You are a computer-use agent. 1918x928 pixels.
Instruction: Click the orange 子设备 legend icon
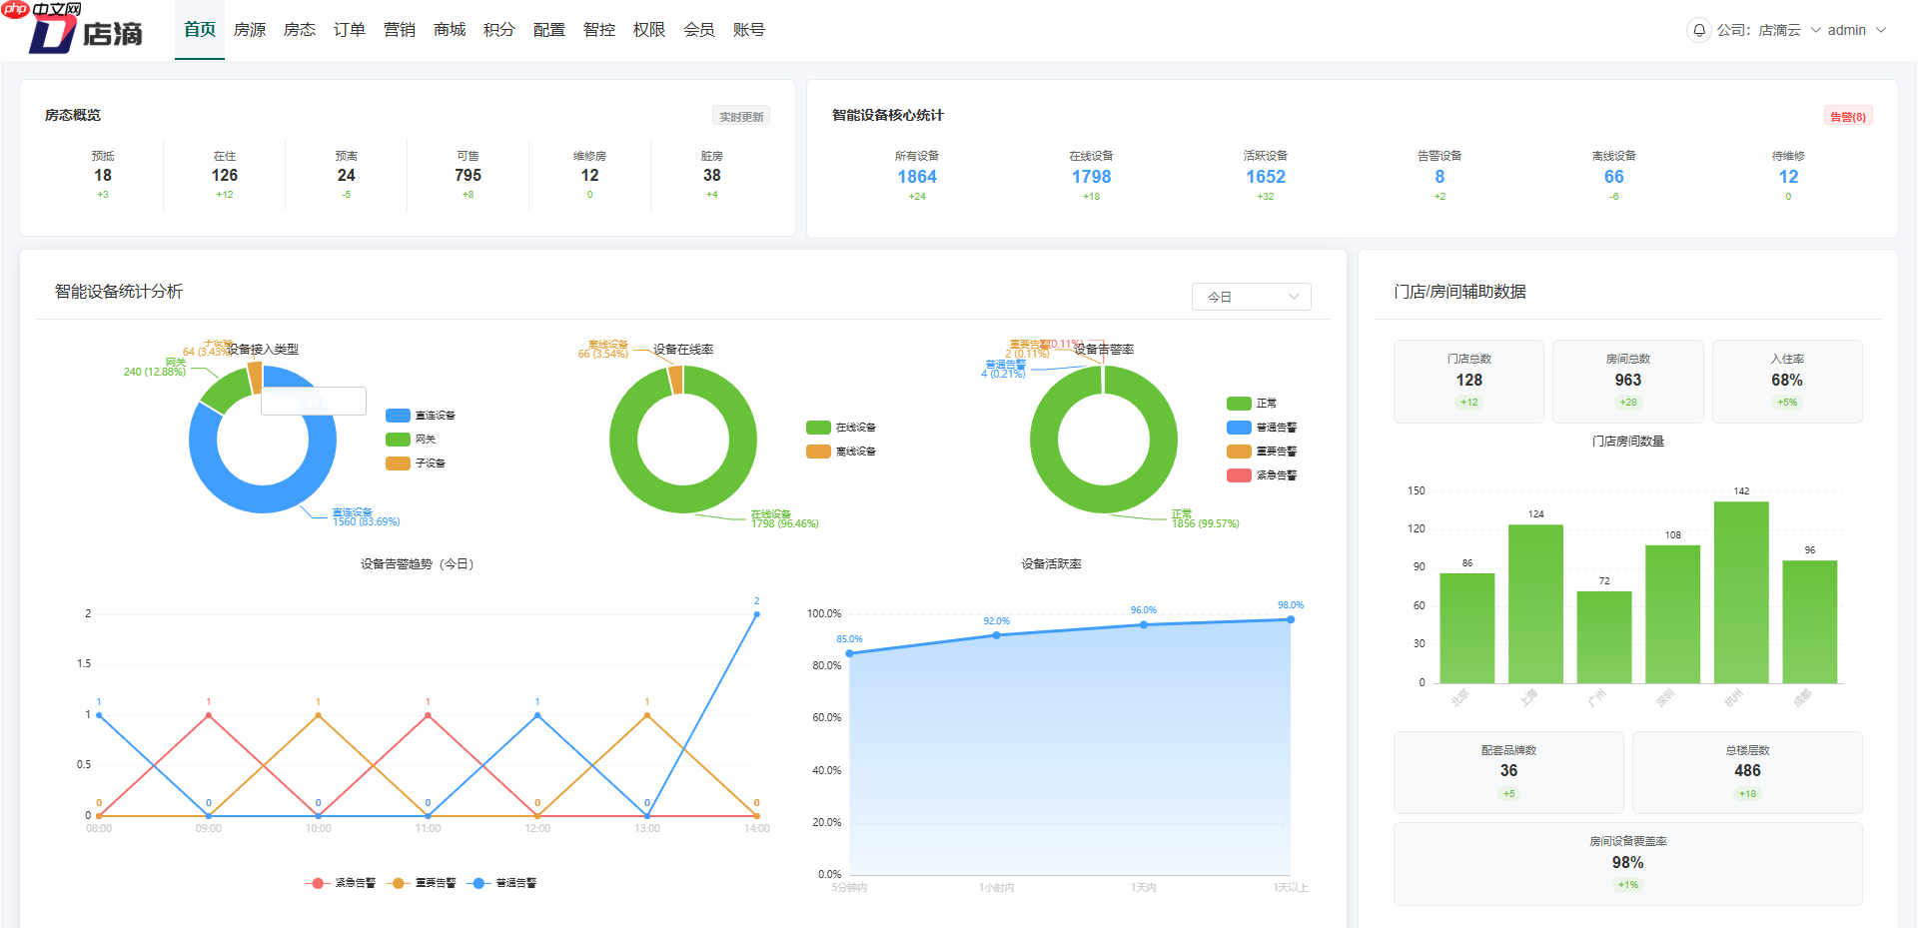pos(398,464)
